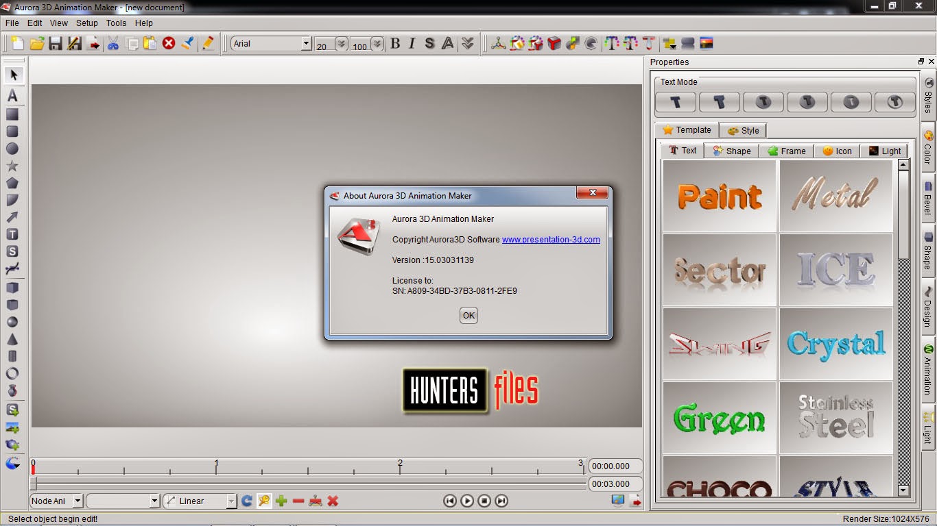Toggle Italic text formatting
This screenshot has height=526, width=937.
click(412, 44)
